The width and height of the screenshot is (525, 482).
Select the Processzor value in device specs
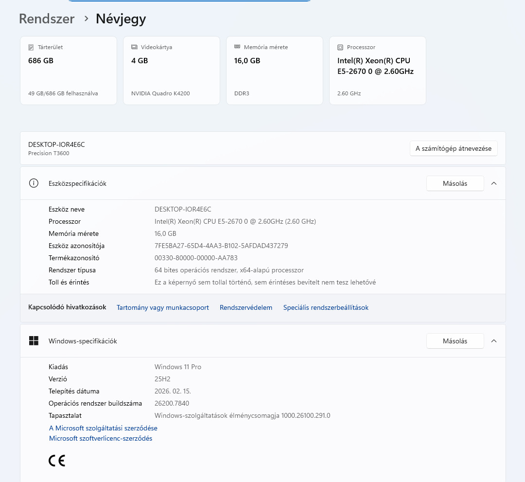(x=235, y=221)
